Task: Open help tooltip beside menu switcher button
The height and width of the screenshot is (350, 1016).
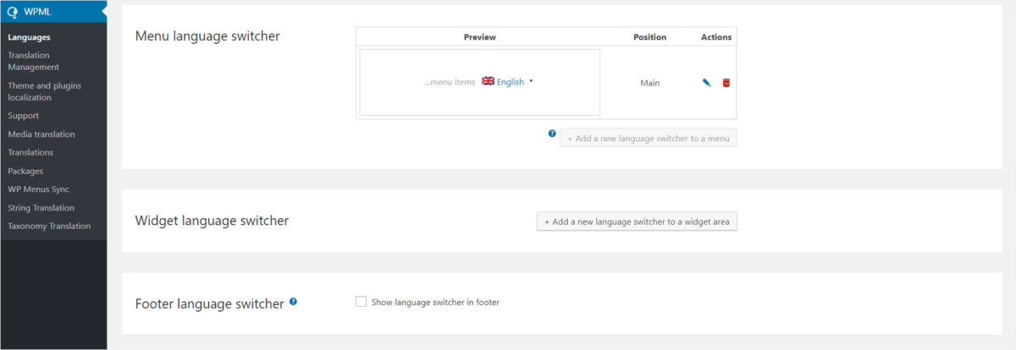Action: coord(552,134)
